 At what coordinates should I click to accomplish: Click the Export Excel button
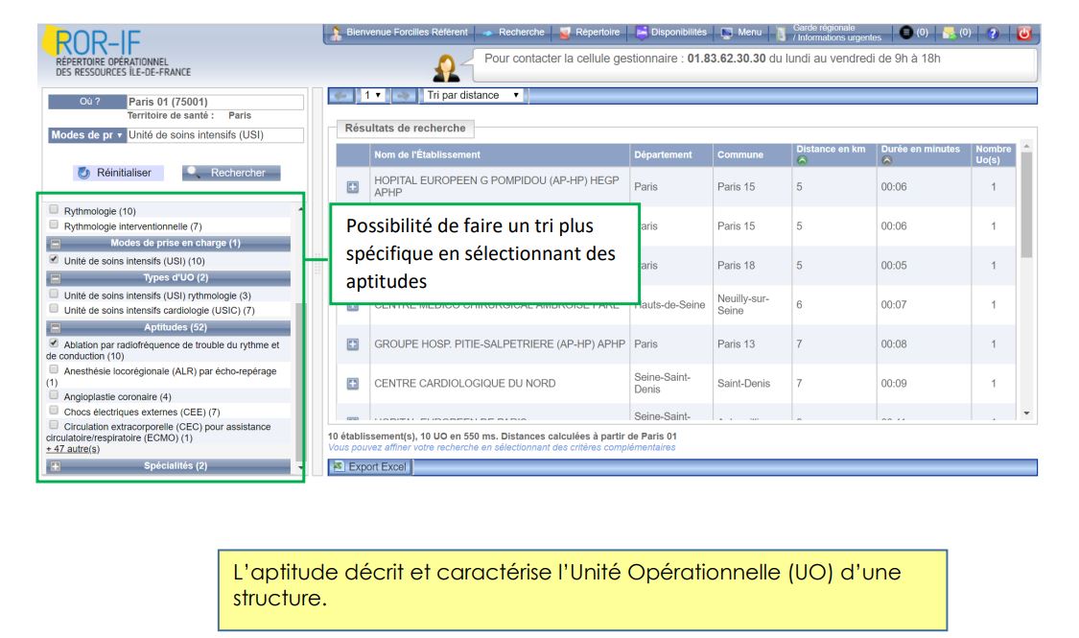[x=369, y=467]
